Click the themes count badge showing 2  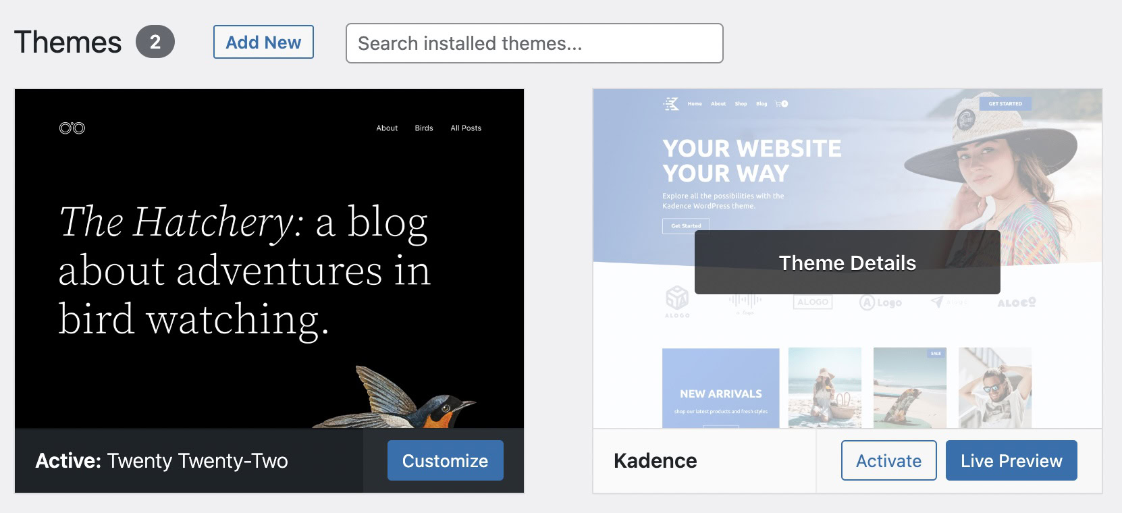155,42
